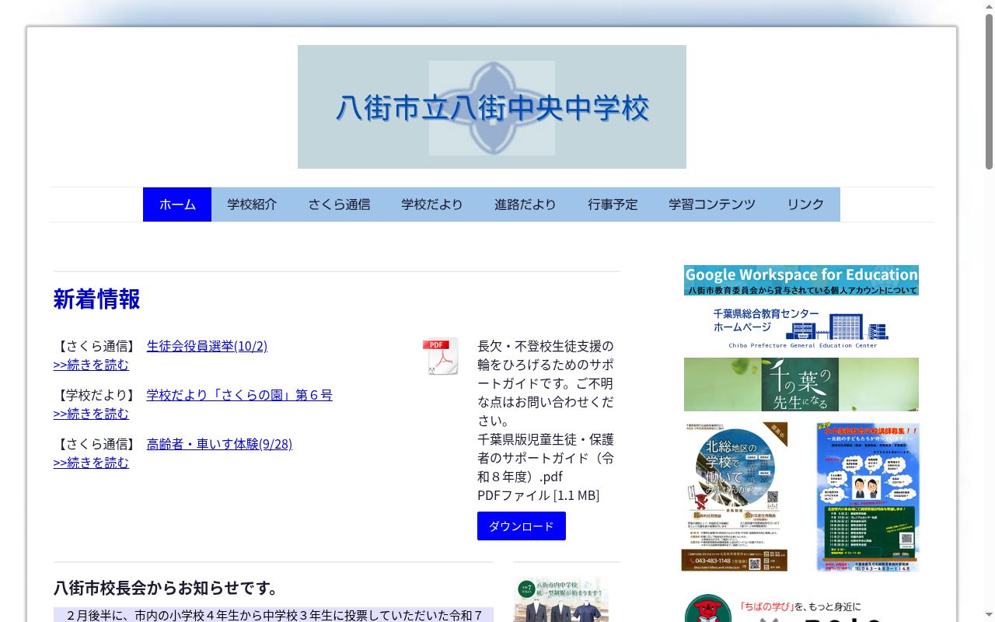Click the 八街市校長会からお知らせです heading
Screen dimensions: 995x622
pos(166,588)
